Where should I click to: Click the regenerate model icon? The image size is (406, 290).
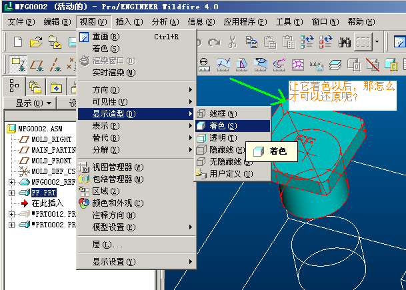[307, 42]
